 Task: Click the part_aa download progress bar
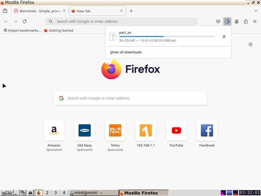(x=167, y=36)
